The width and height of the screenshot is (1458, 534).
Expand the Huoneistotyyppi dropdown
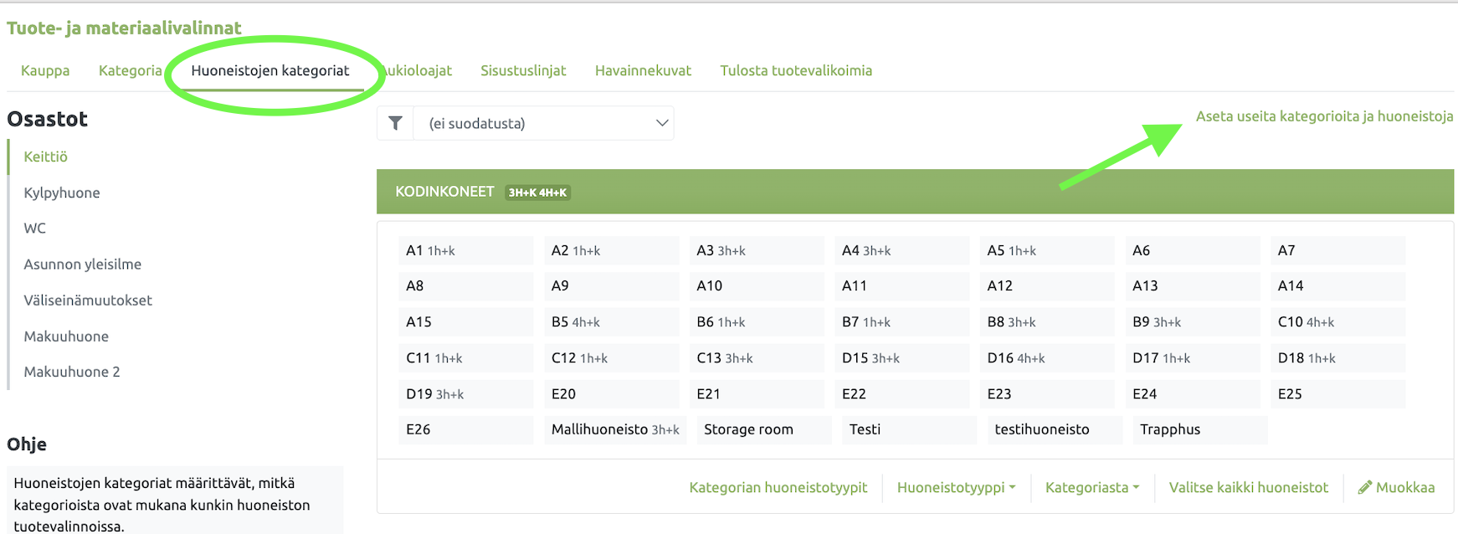956,487
